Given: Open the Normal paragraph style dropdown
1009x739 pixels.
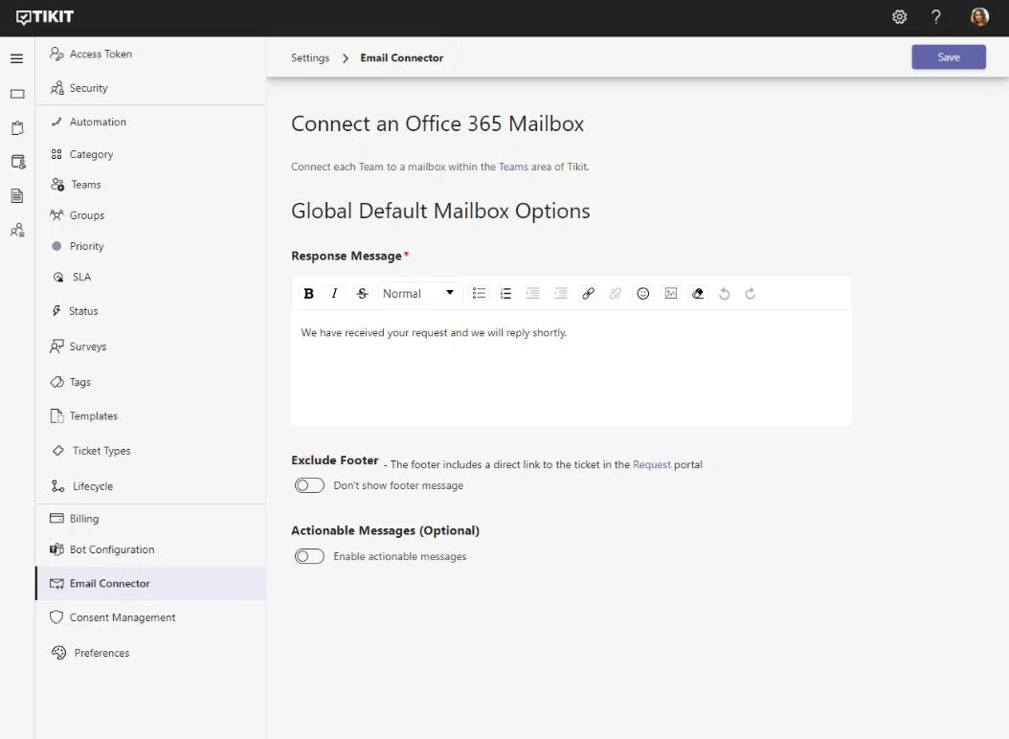Looking at the screenshot, I should coord(418,294).
